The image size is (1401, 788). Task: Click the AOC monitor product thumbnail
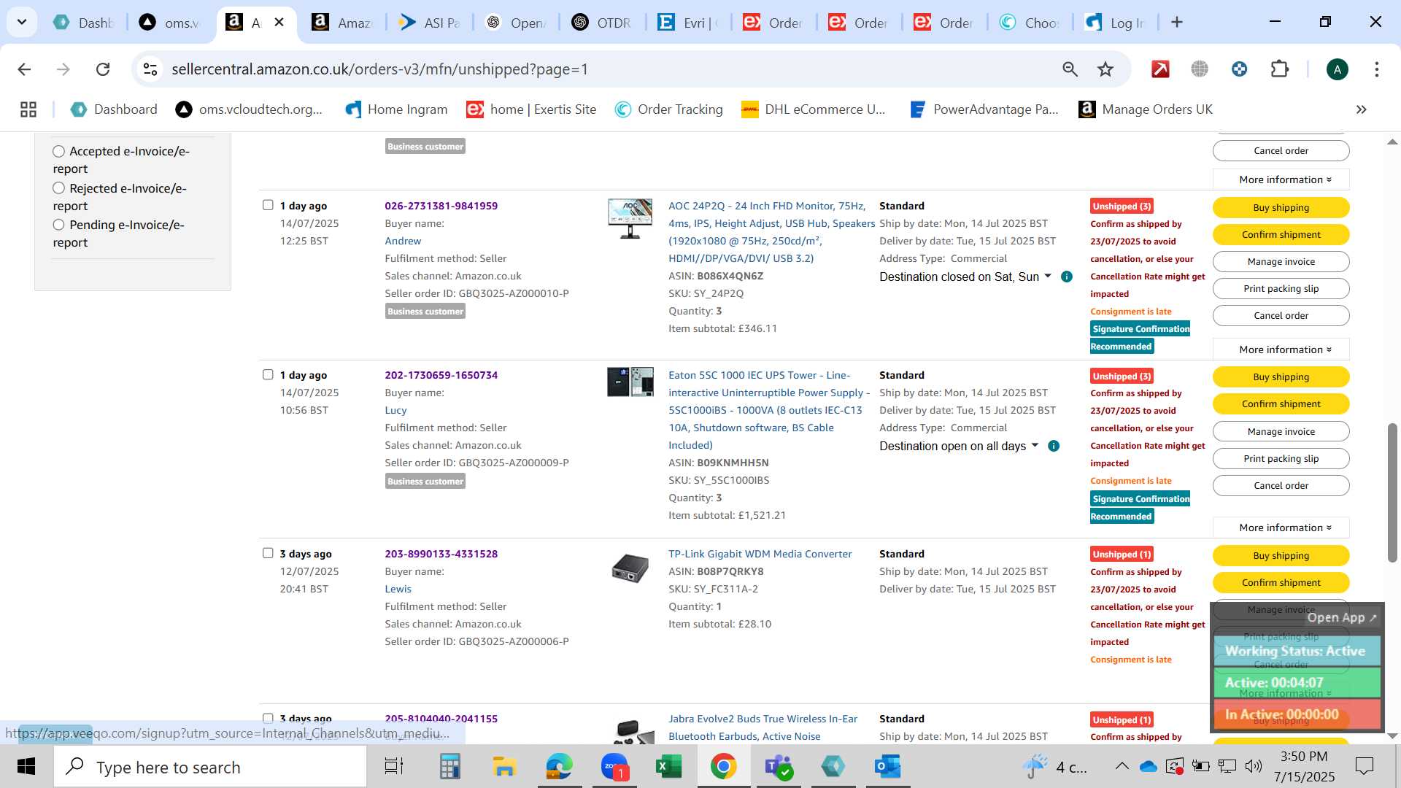pos(630,218)
